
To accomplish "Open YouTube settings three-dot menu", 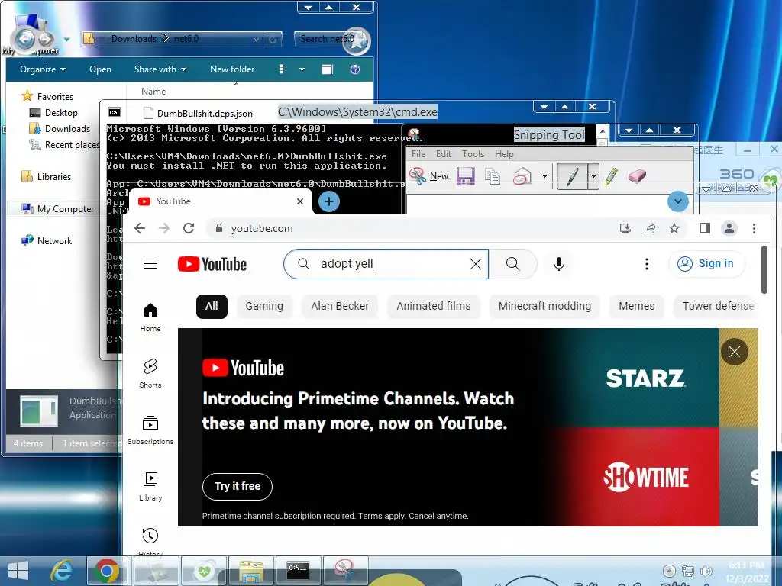I will point(646,263).
